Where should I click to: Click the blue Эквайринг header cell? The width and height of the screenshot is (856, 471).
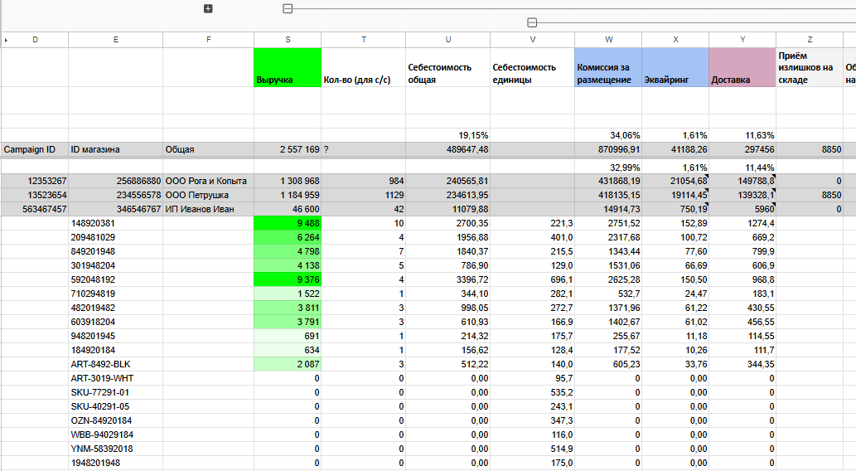(x=676, y=67)
